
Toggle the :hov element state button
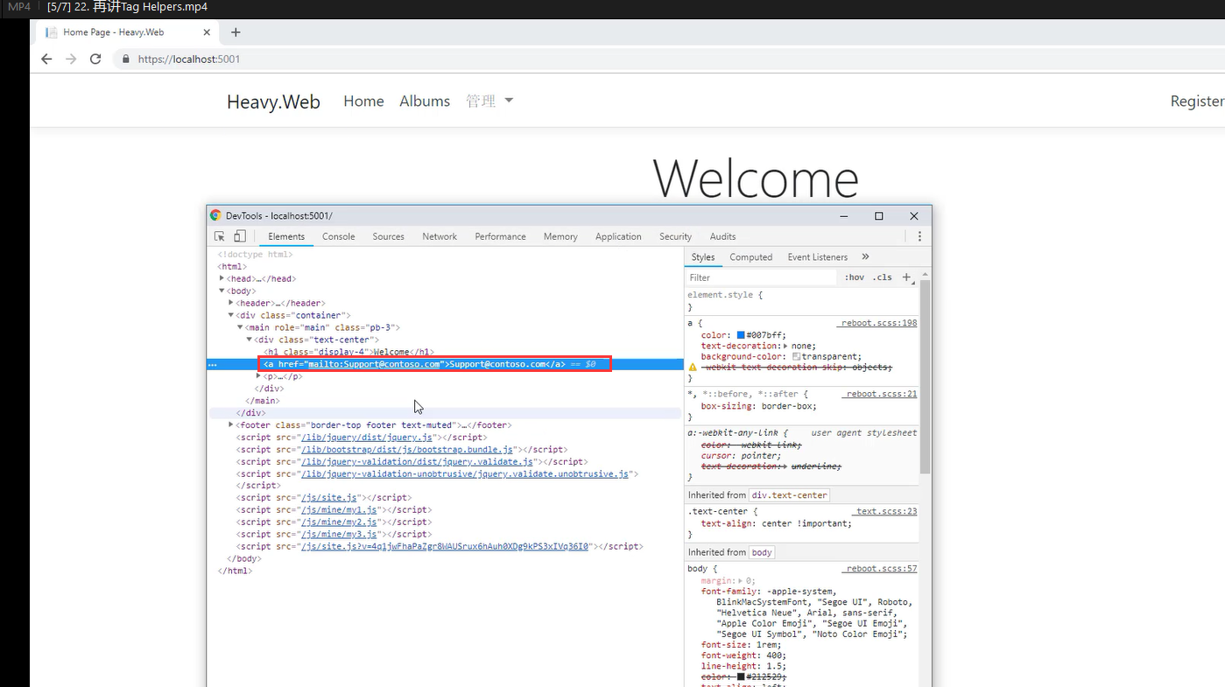point(855,277)
